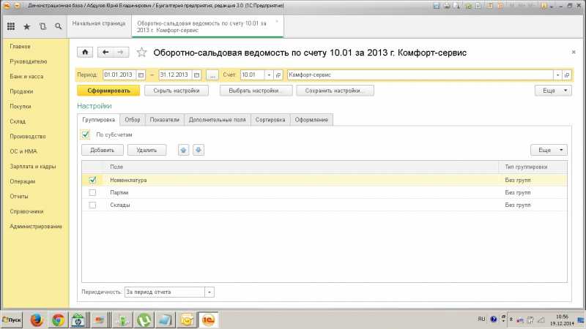Open the history icon in the top panel
The image size is (586, 329).
pyautogui.click(x=42, y=26)
